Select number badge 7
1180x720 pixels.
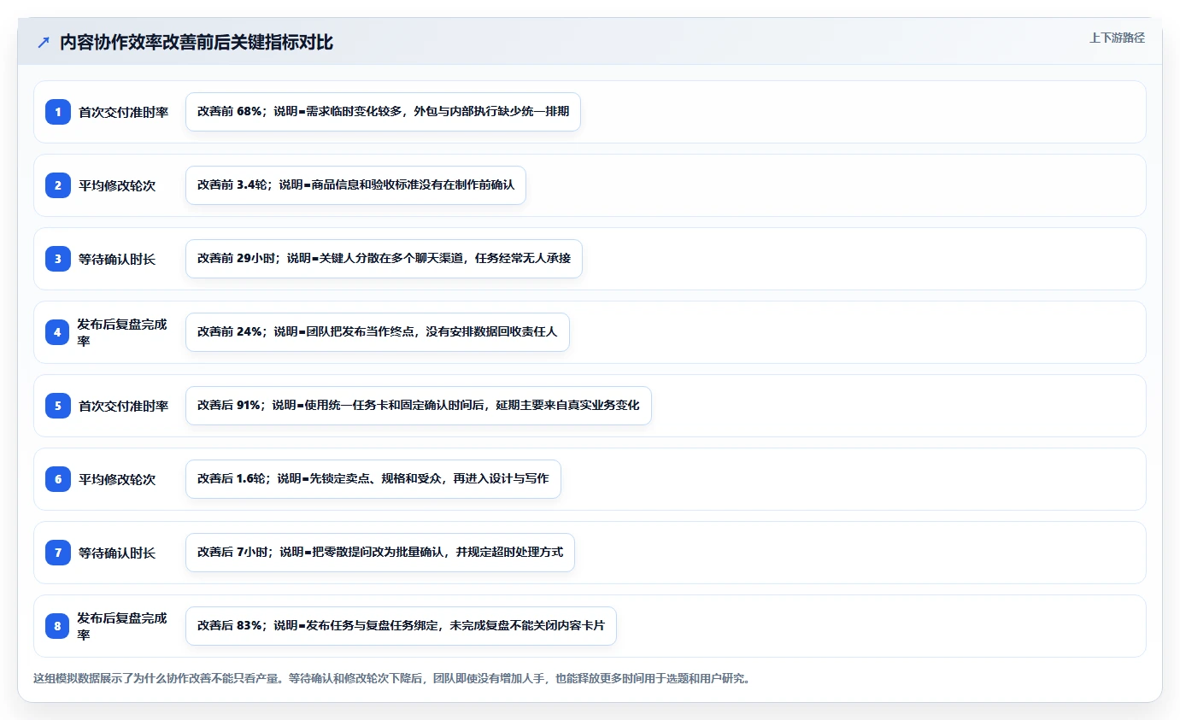(58, 553)
